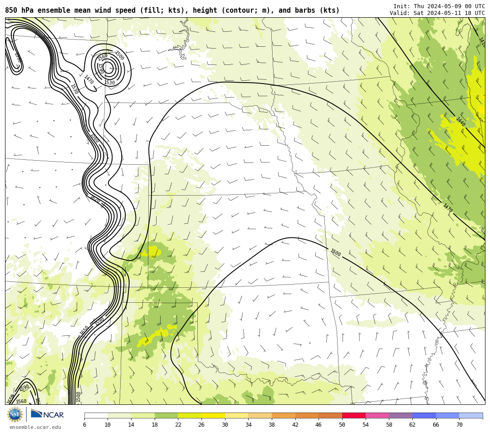Select the pink 54-58 kts color swatch
Screen dimensions: 490x433
coord(377,415)
